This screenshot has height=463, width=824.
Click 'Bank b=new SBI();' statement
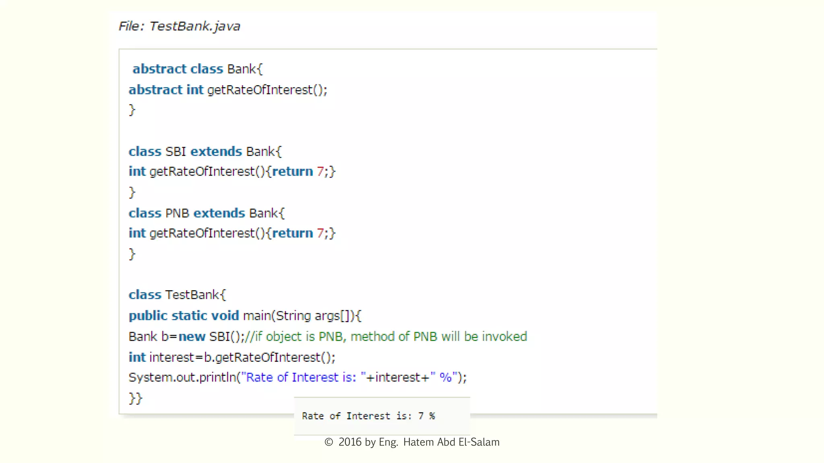(x=186, y=336)
